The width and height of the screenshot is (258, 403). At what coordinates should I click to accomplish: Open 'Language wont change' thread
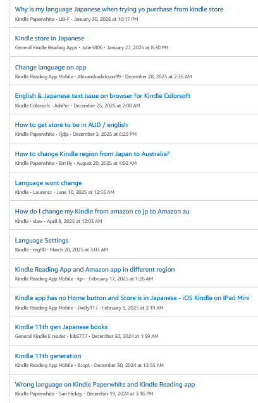click(48, 183)
